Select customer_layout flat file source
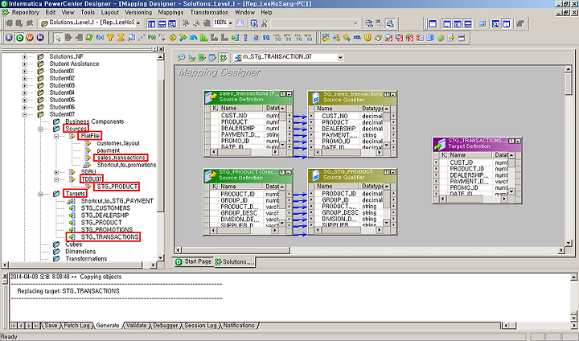The width and height of the screenshot is (579, 341). tap(118, 143)
